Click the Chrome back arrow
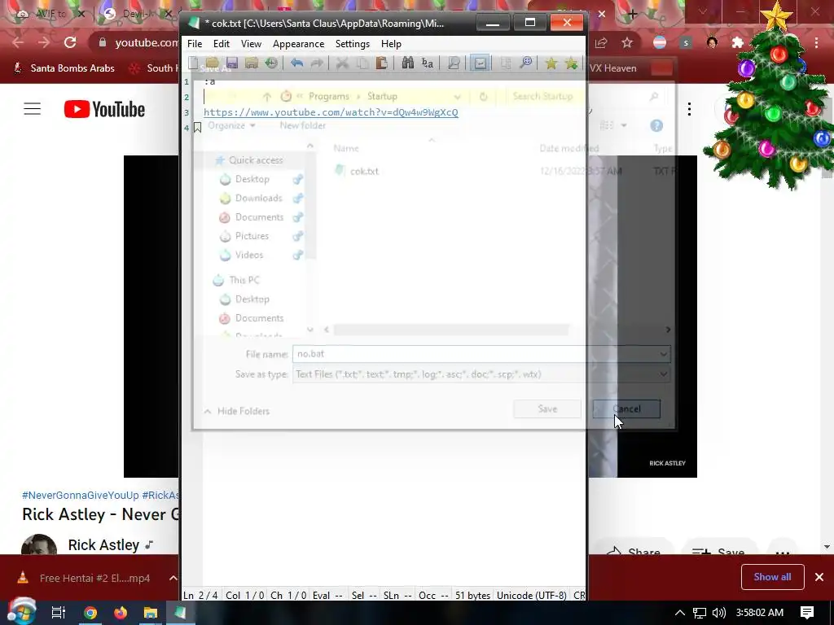This screenshot has width=834, height=625. (18, 42)
